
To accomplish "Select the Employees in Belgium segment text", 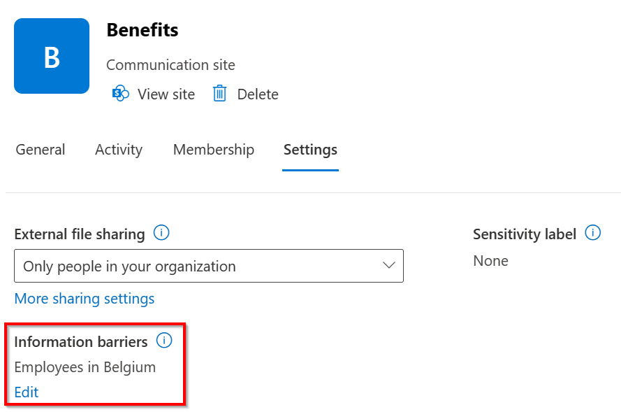I will click(85, 367).
